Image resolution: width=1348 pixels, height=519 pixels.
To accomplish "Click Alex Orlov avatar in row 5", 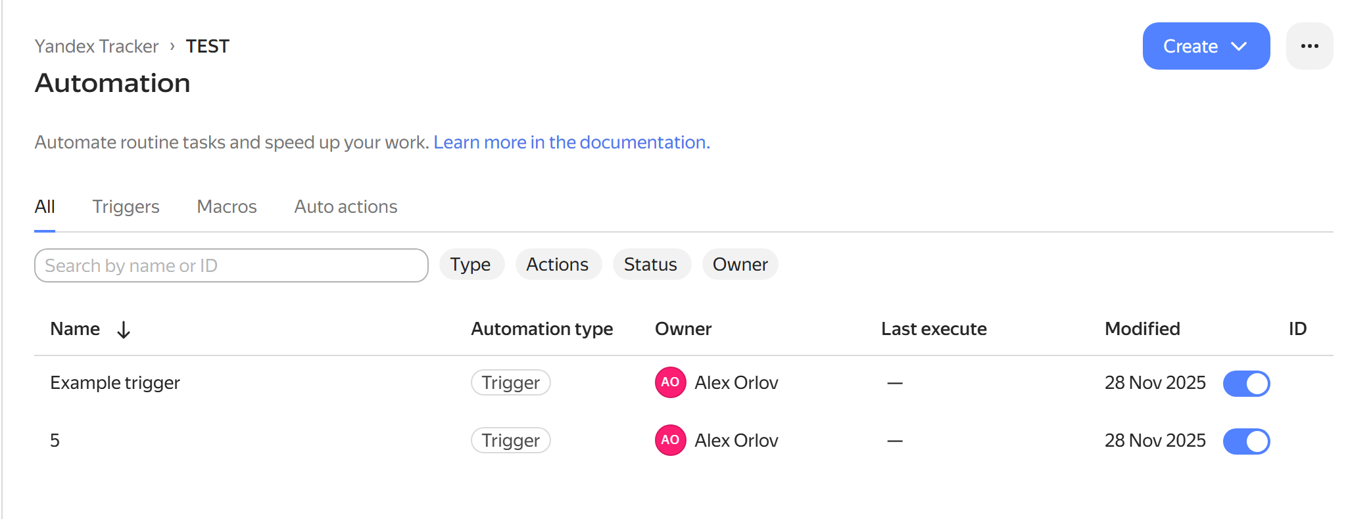I will [x=670, y=440].
